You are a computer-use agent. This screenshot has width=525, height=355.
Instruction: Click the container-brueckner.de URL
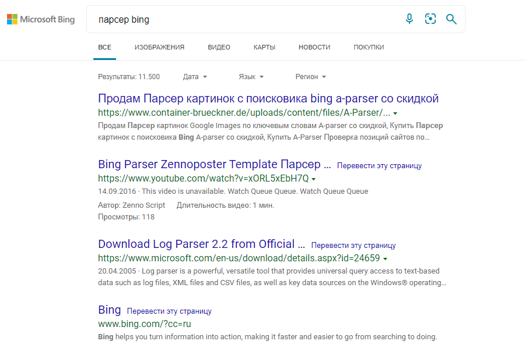click(244, 113)
